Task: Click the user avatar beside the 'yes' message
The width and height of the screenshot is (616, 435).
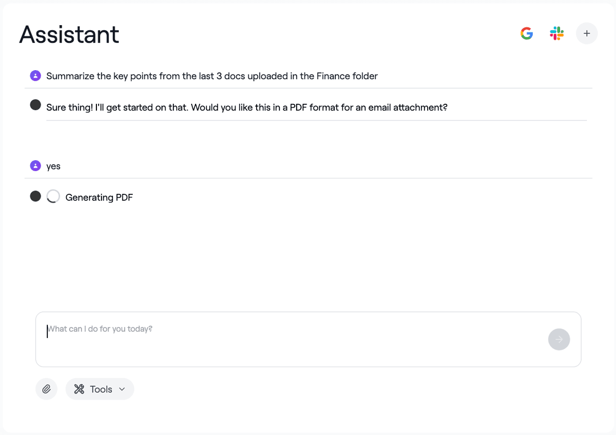Action: point(35,166)
